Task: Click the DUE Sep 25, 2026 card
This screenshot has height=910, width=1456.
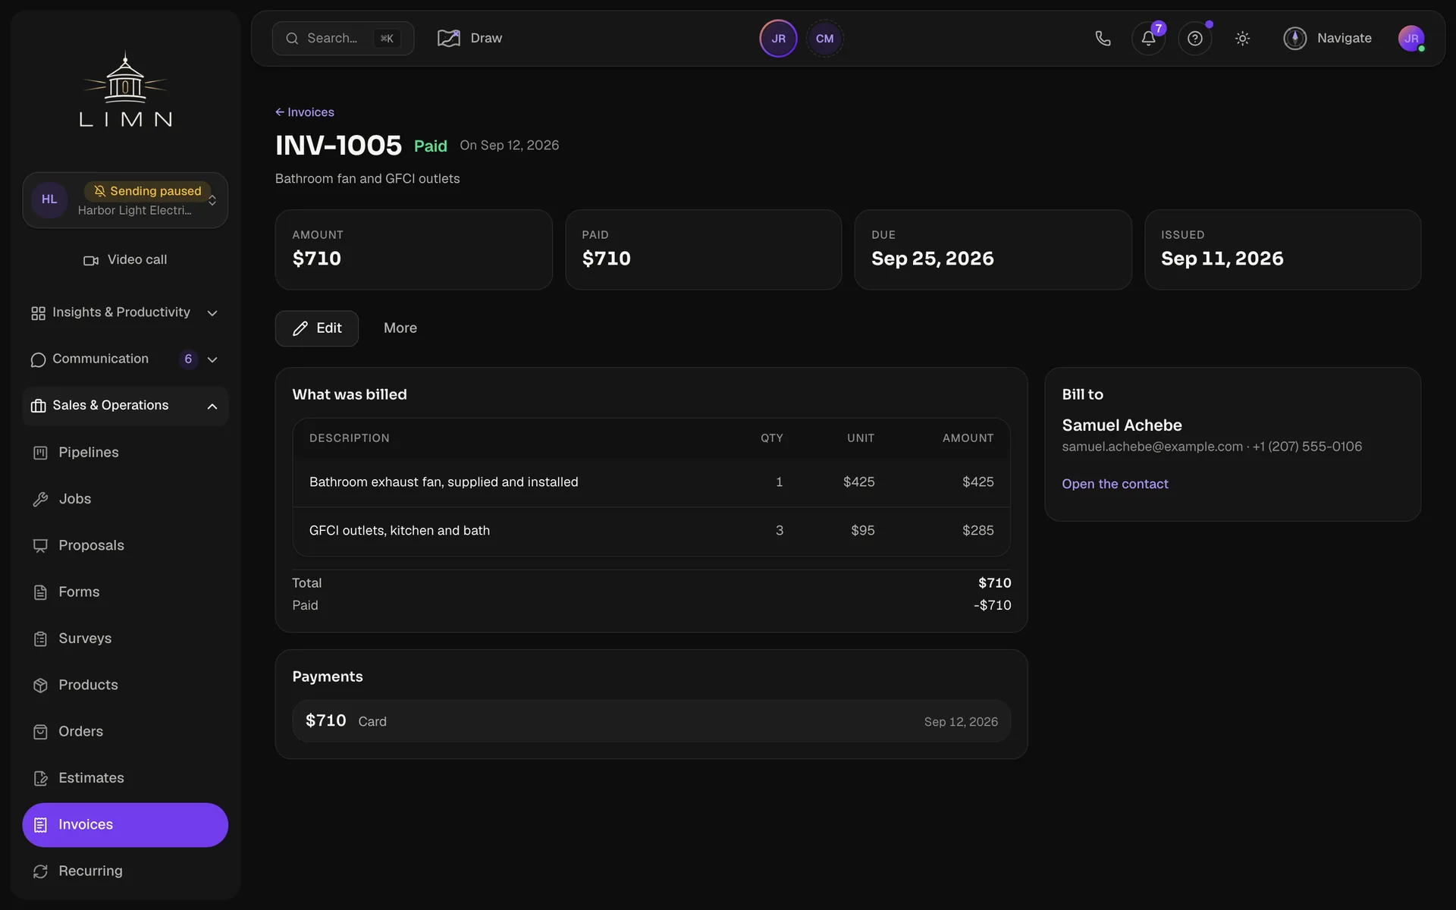Action: coord(993,249)
